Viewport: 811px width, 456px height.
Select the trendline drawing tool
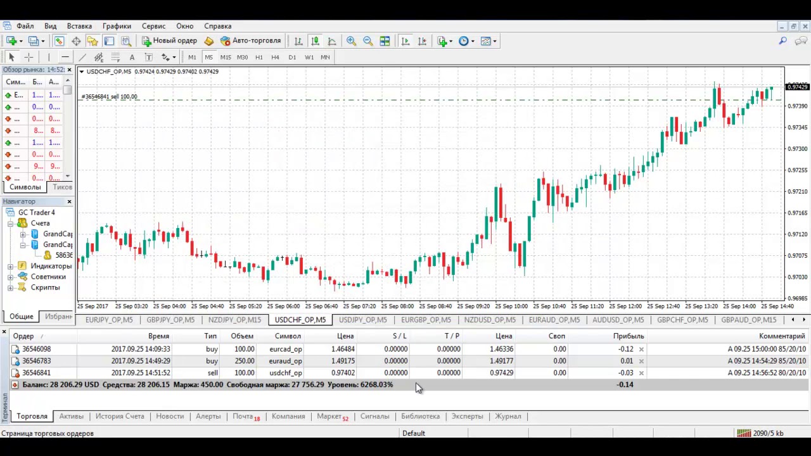[82, 57]
